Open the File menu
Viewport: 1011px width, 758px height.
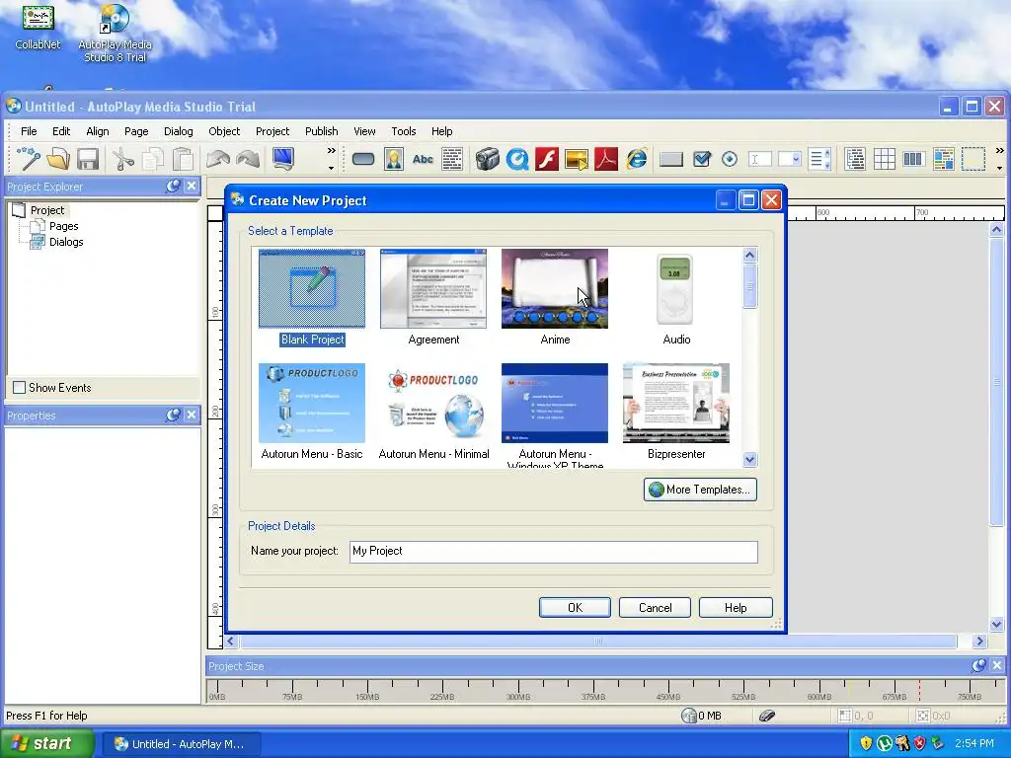point(29,131)
